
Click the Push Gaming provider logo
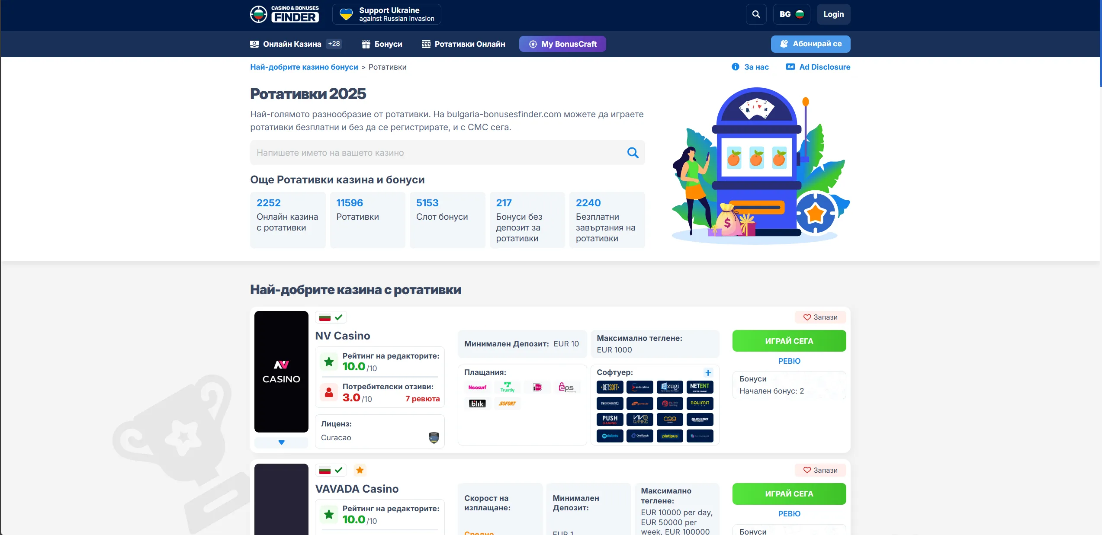coord(610,420)
